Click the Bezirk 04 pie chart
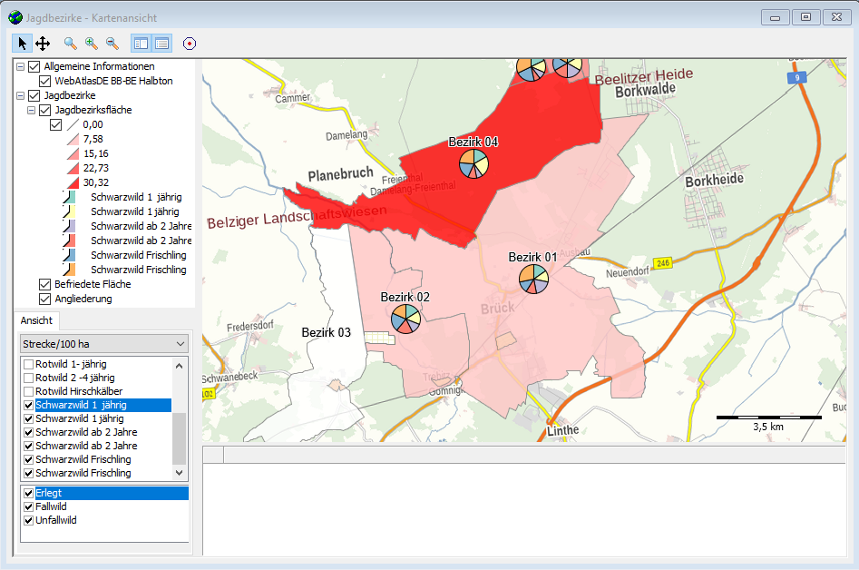This screenshot has height=570, width=859. pyautogui.click(x=473, y=164)
